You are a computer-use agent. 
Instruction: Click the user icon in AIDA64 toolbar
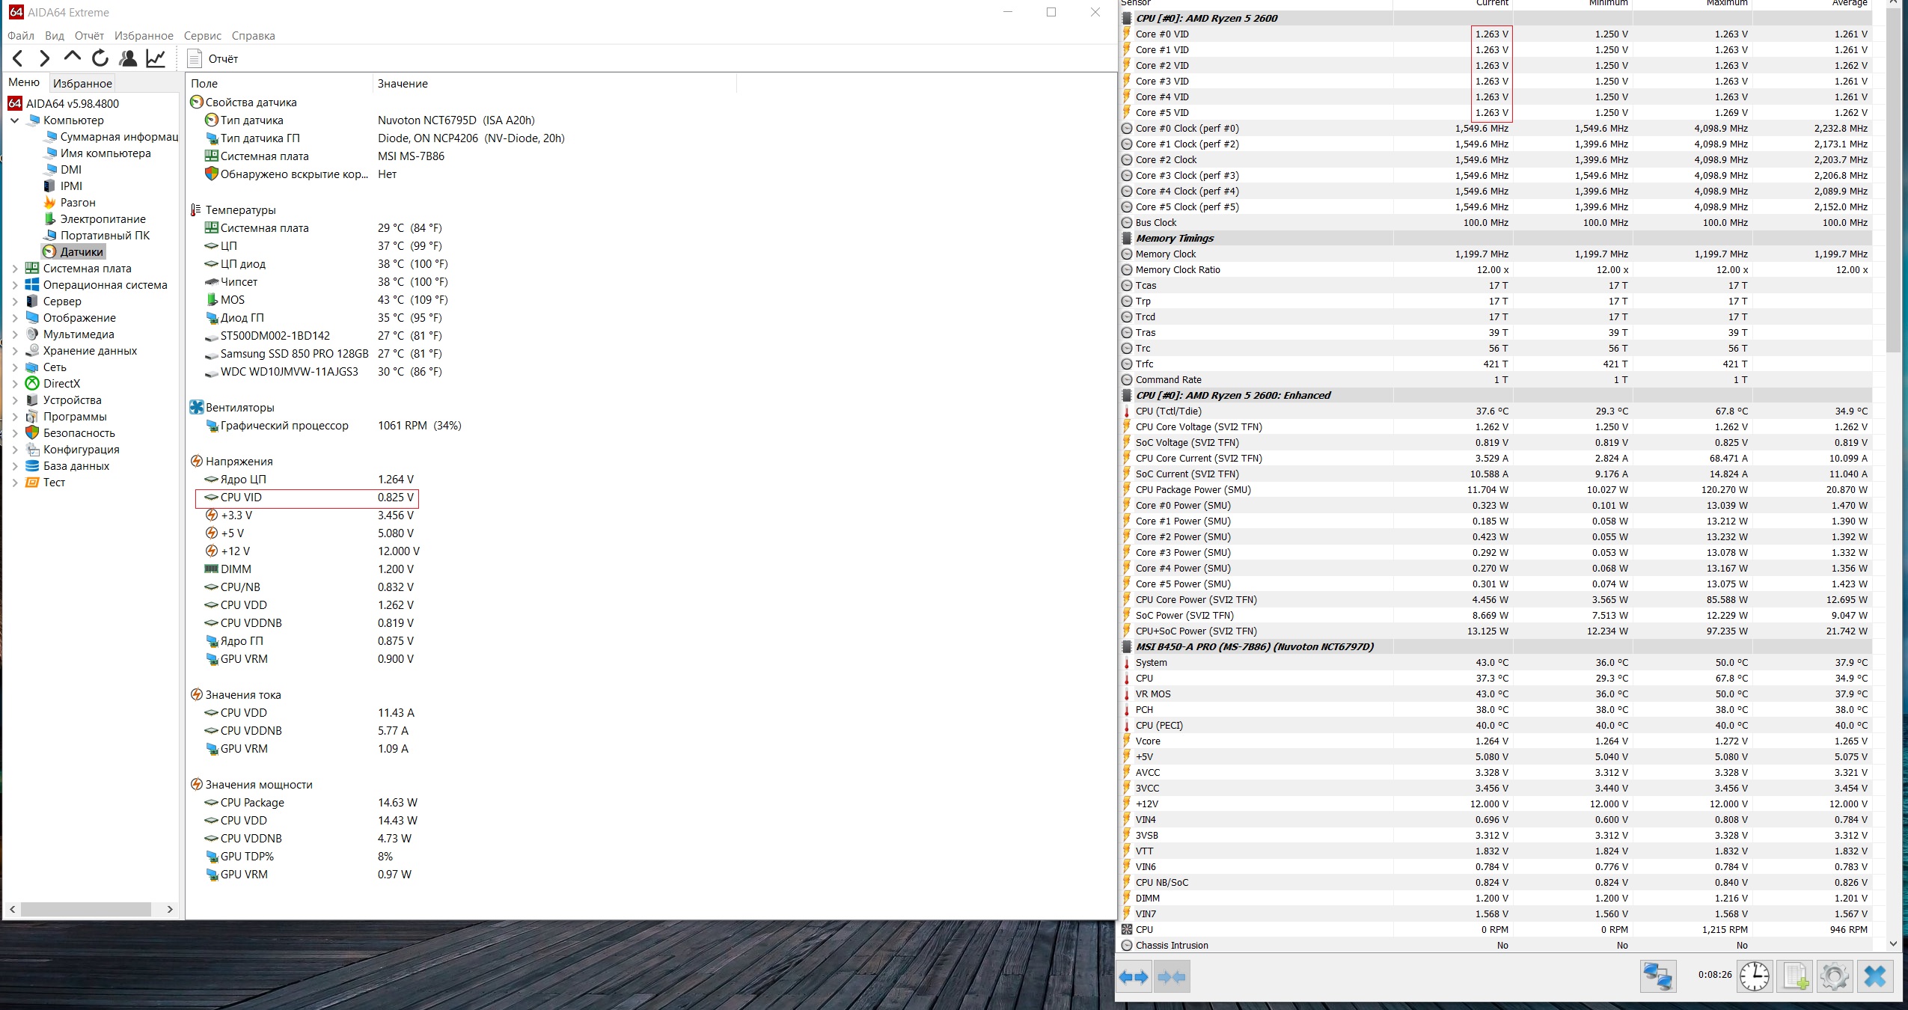(128, 58)
